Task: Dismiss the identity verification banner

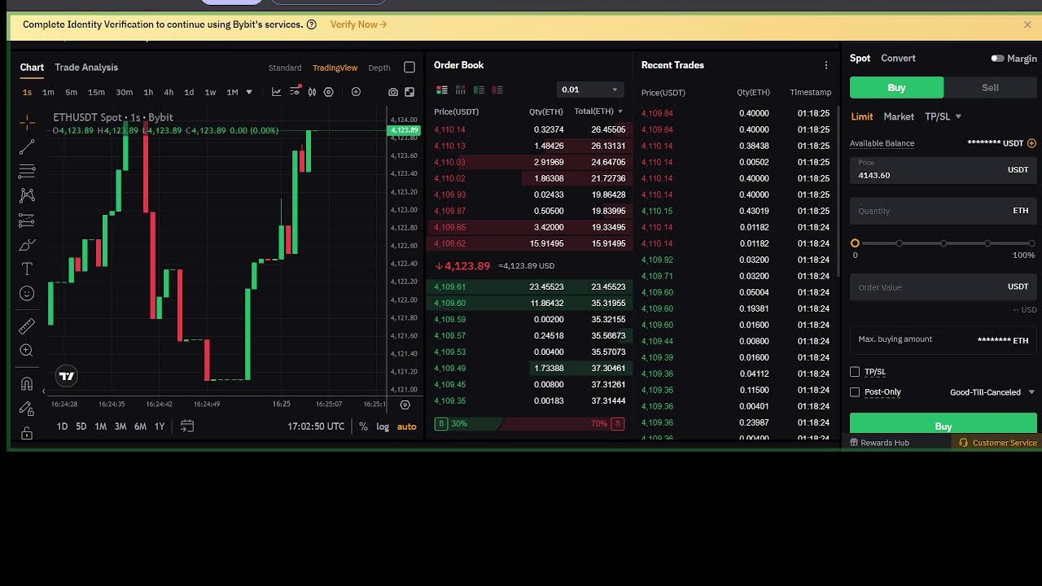Action: pos(1027,24)
